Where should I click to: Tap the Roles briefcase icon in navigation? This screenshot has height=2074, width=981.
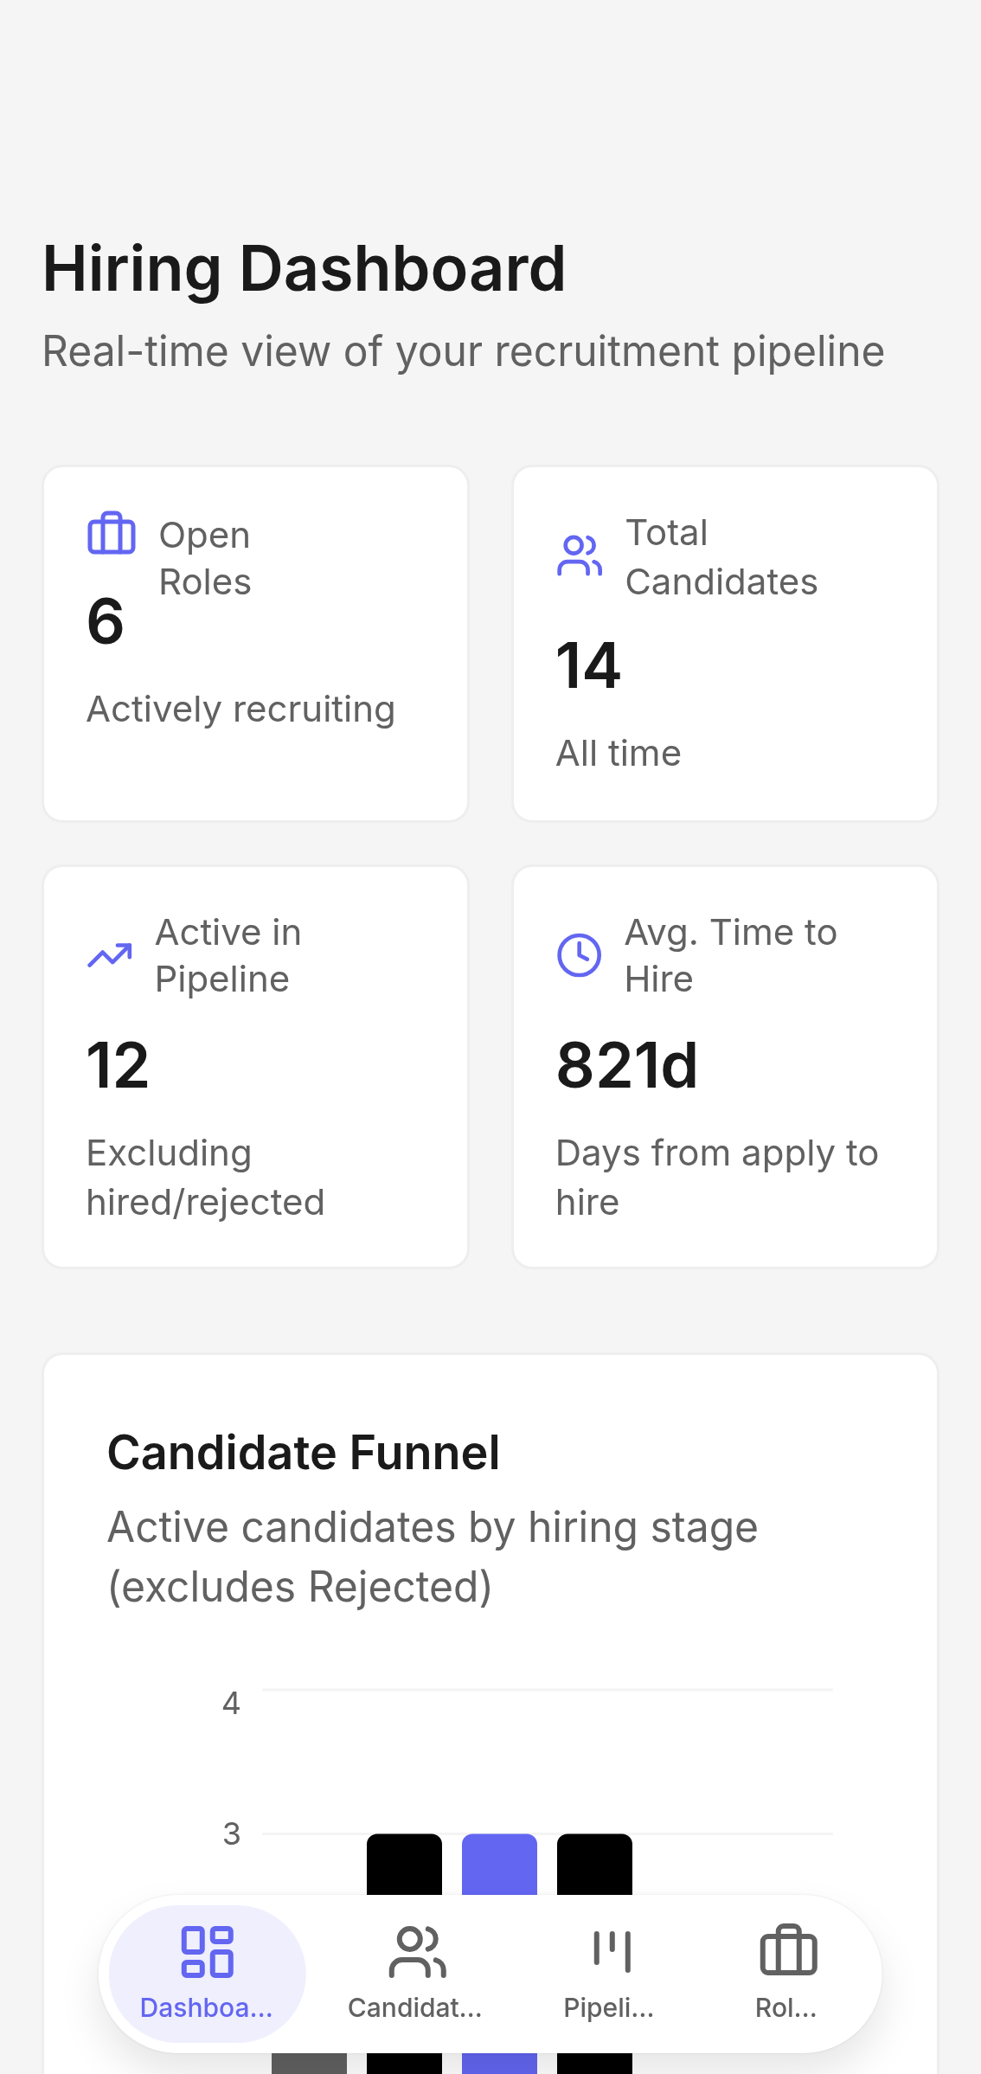[788, 1951]
